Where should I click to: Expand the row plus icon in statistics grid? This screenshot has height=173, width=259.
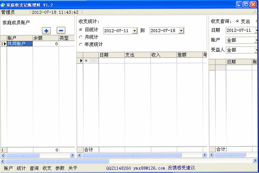(x=86, y=61)
